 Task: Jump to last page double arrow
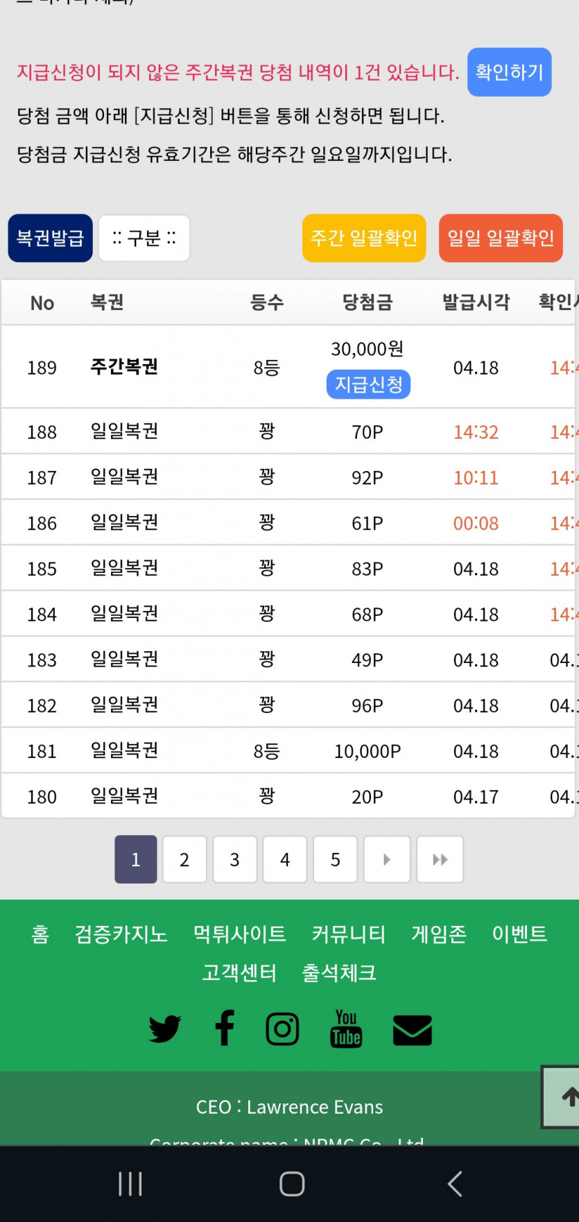[440, 859]
